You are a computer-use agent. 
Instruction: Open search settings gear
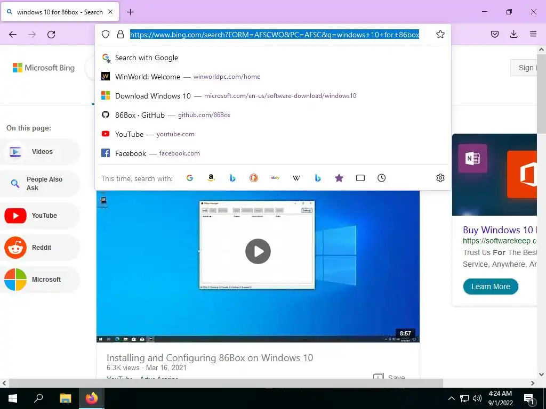pyautogui.click(x=440, y=178)
